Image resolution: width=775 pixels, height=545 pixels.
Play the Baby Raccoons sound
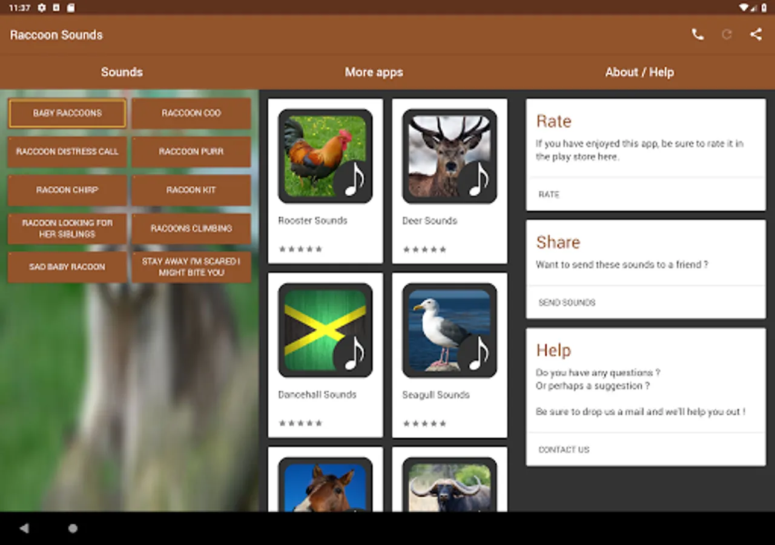(x=67, y=113)
